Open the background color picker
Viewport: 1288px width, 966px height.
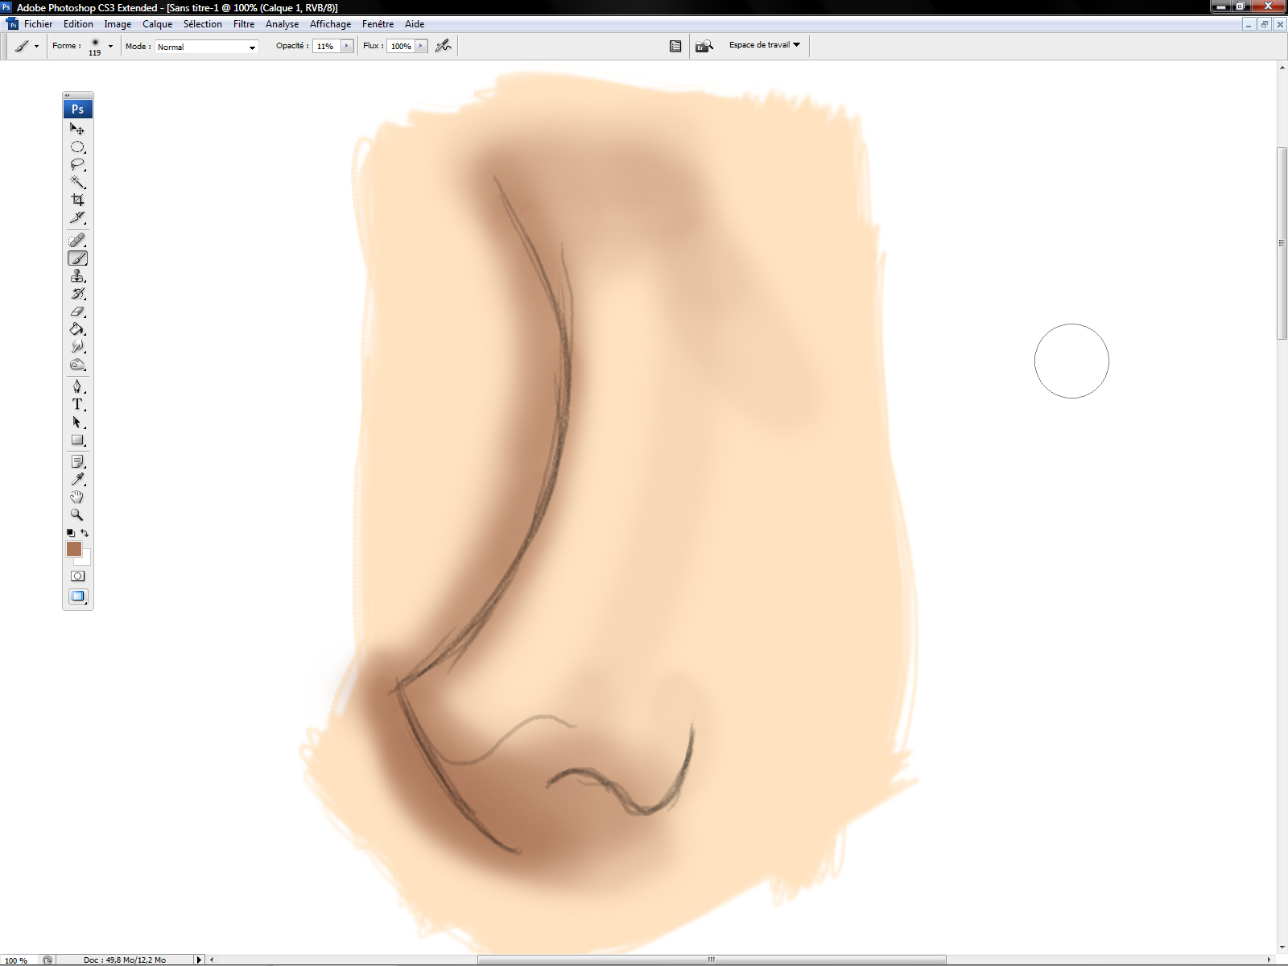point(87,559)
